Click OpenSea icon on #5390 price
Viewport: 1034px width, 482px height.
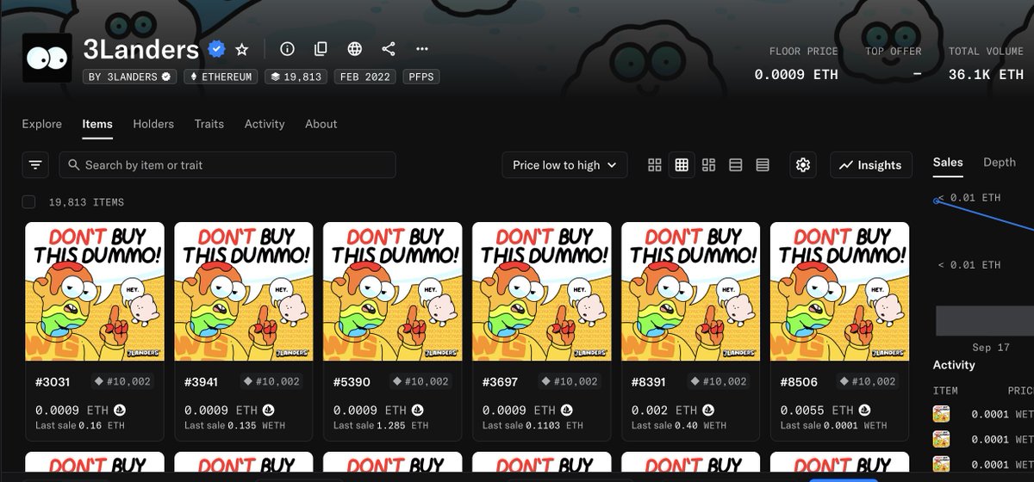pos(417,410)
